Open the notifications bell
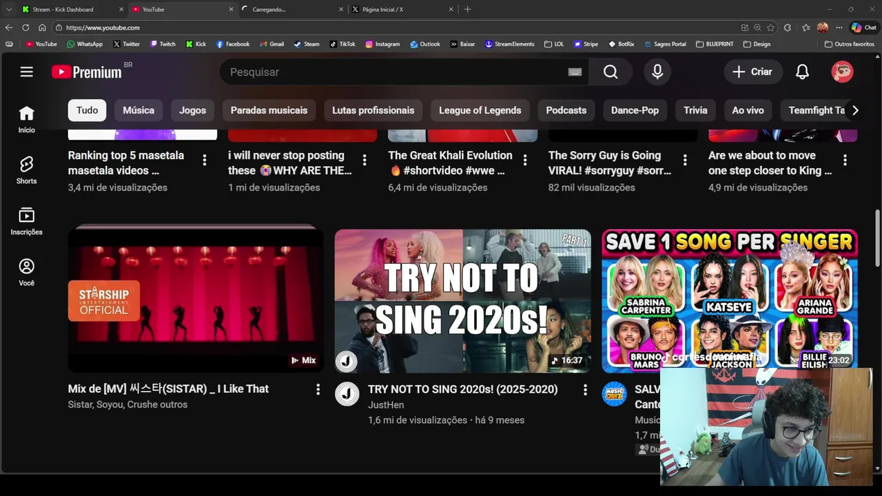 tap(802, 72)
